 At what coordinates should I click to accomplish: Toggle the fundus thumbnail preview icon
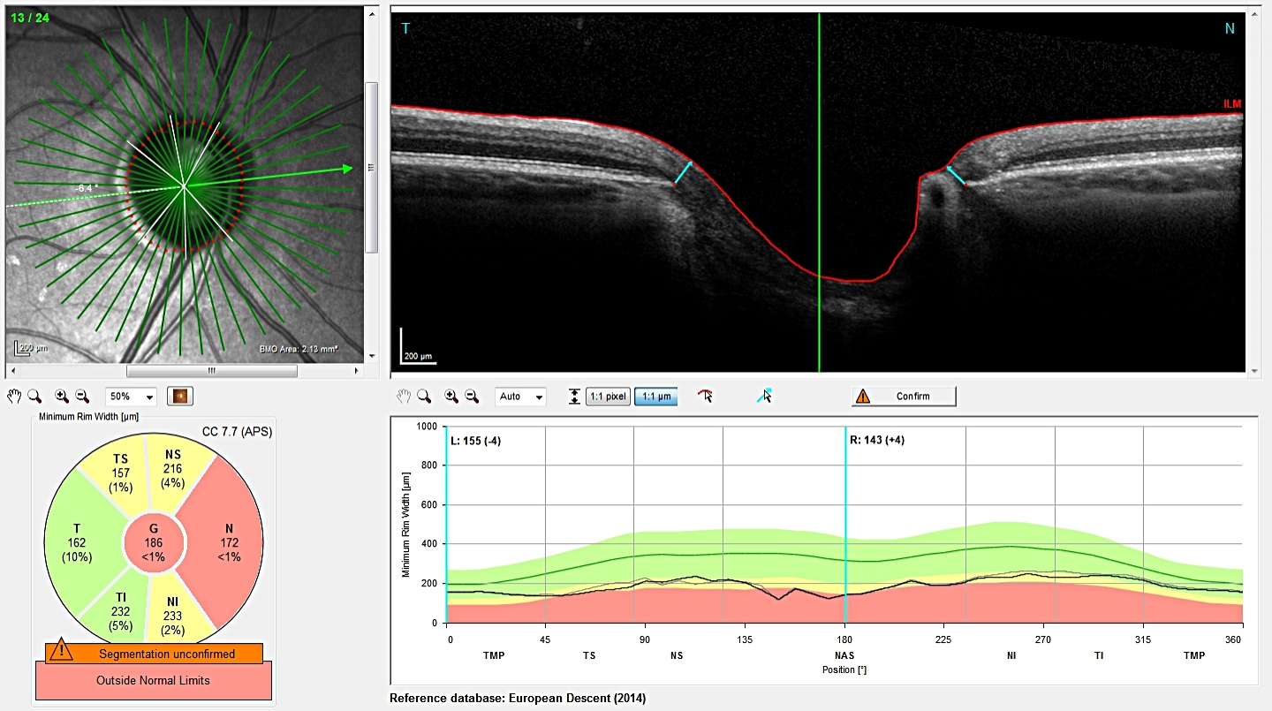180,397
